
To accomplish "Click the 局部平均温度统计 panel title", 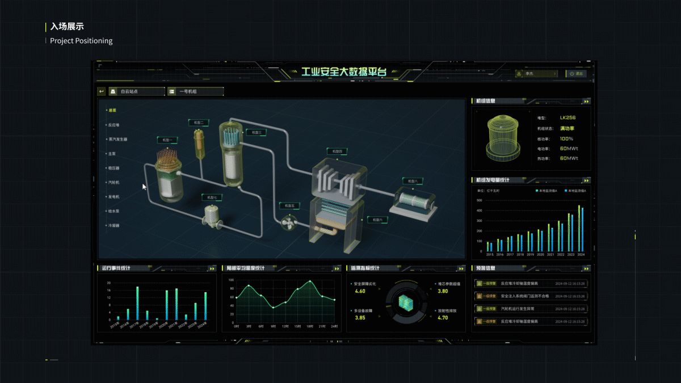I will coord(245,268).
